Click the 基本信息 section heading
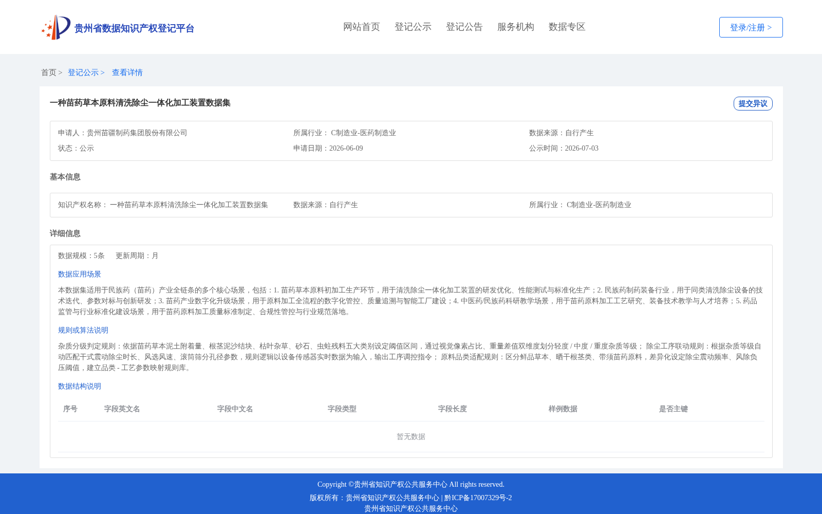This screenshot has height=514, width=822. click(x=65, y=177)
